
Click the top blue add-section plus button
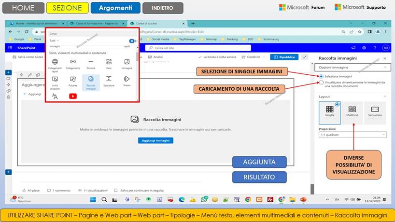click(8, 72)
